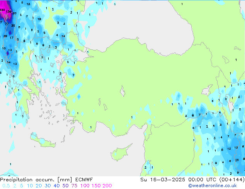The width and height of the screenshot is (245, 189).
Task: Click the 0.5 legend value
Action: (6, 186)
